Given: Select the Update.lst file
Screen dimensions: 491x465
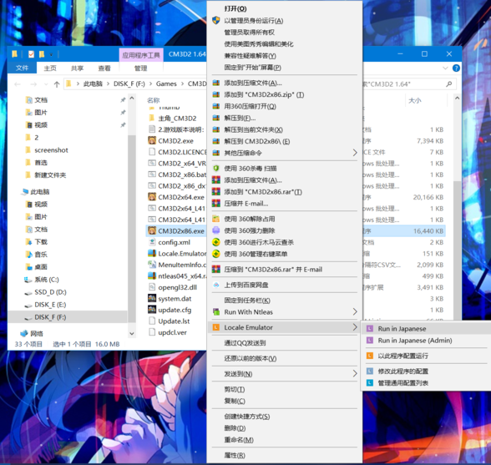Looking at the screenshot, I should (x=174, y=321).
